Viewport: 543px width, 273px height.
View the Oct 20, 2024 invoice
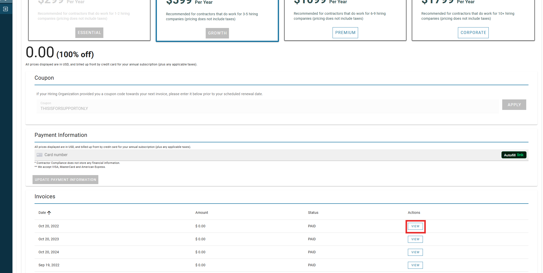[x=415, y=252]
